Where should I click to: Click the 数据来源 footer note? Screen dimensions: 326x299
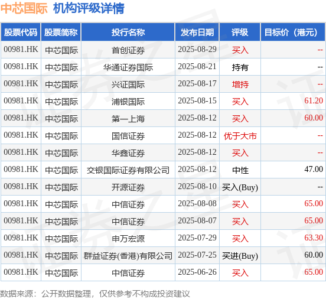pyautogui.click(x=95, y=294)
